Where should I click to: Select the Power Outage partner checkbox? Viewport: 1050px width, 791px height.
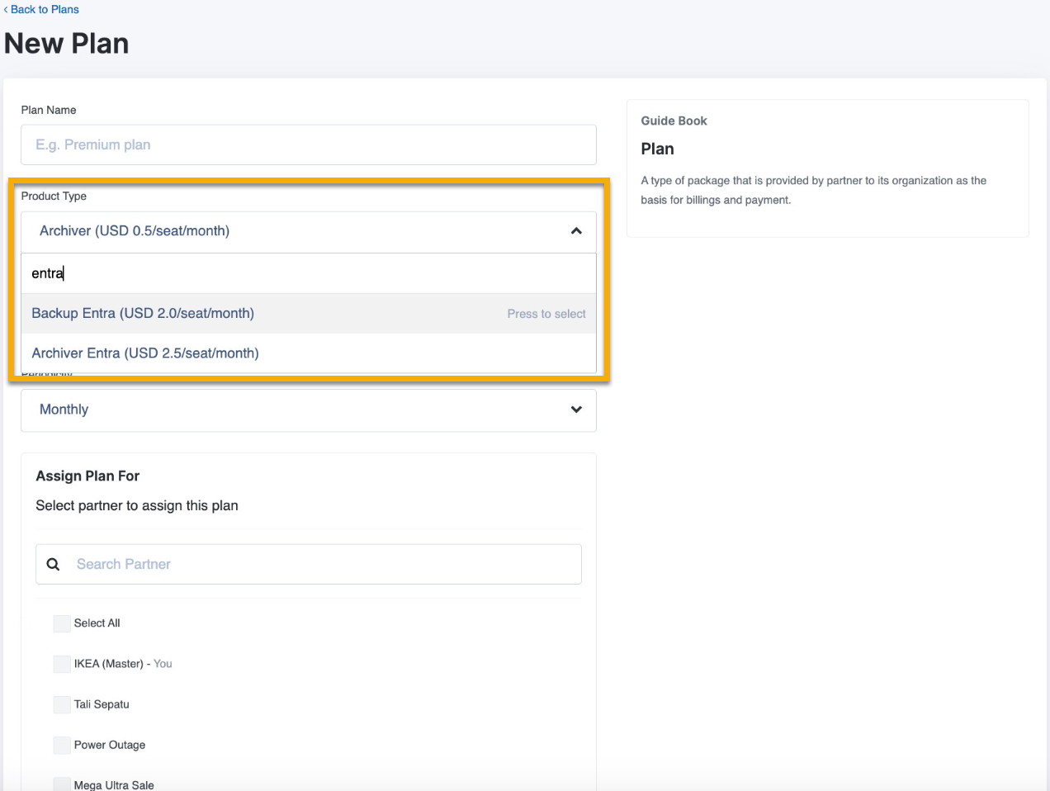click(x=62, y=745)
